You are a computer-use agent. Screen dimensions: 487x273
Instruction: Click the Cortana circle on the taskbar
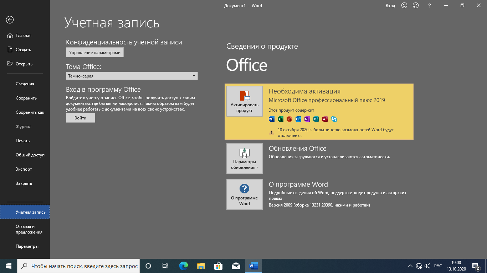pyautogui.click(x=149, y=266)
